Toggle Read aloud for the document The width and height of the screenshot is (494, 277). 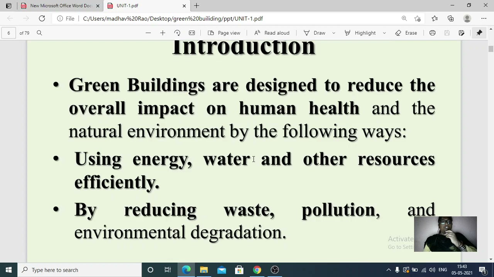pos(271,33)
